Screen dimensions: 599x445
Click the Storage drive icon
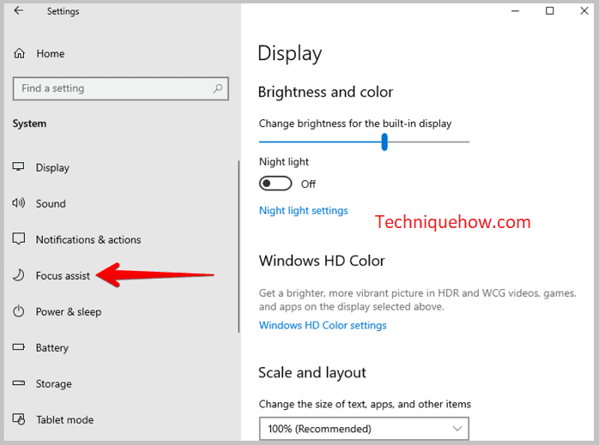coord(18,383)
